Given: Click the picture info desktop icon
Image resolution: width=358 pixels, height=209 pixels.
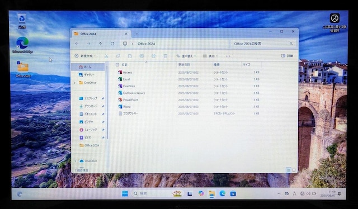Looking at the screenshot, I should 335,22.
